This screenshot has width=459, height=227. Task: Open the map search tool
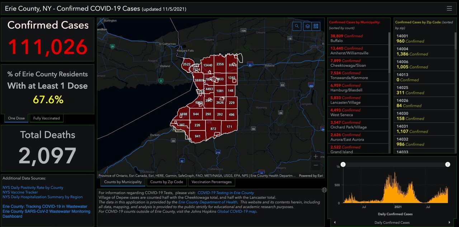coord(297,26)
